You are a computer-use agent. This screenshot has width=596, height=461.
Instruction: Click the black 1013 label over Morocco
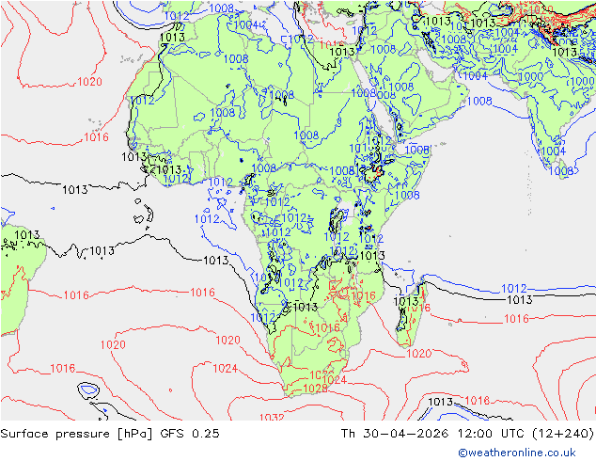[x=172, y=37]
